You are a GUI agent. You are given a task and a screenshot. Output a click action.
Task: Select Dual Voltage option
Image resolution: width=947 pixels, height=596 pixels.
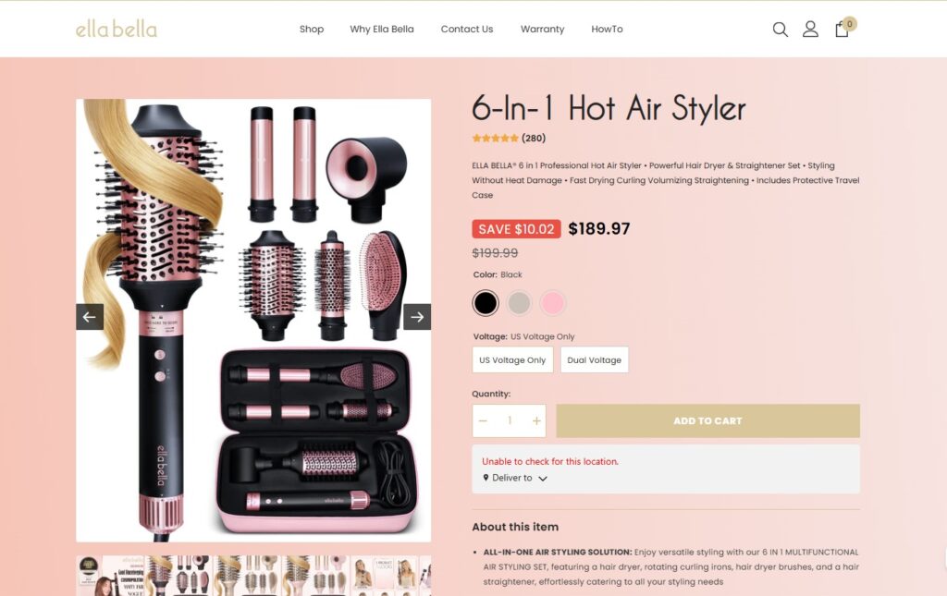point(595,360)
